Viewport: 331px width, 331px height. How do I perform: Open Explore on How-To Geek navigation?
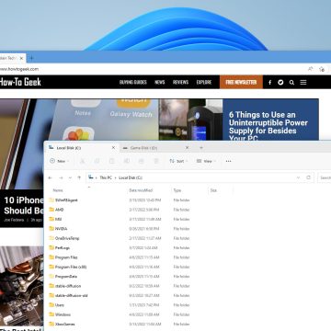204,83
